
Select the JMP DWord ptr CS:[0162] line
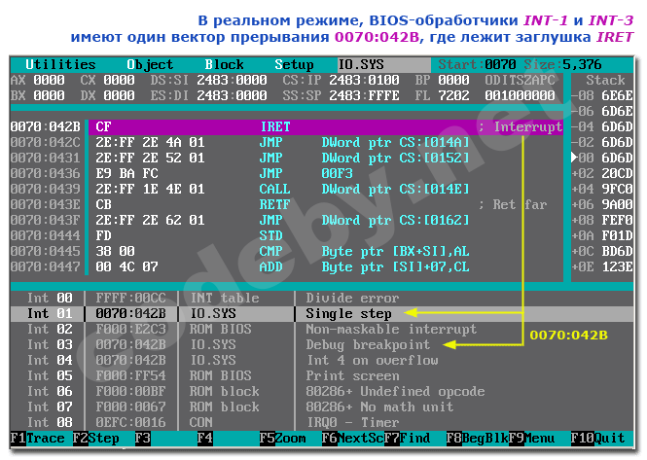tap(286, 221)
